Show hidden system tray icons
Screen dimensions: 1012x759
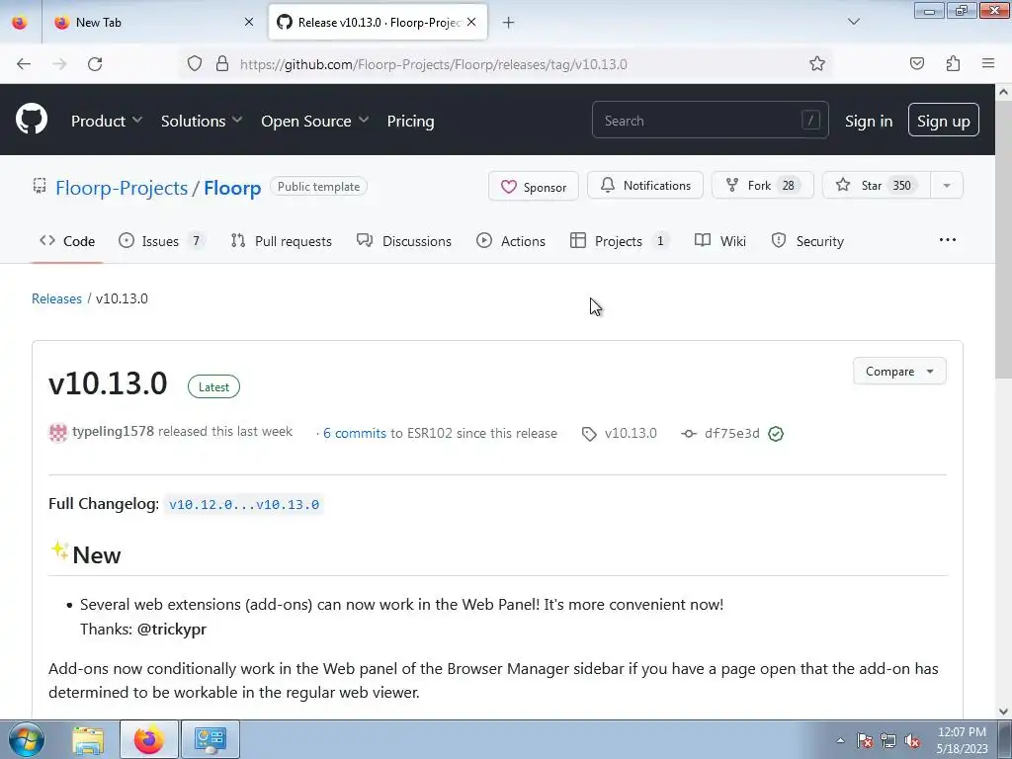click(840, 740)
